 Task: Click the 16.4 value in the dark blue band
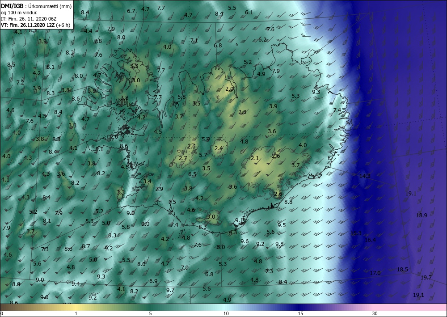(x=370, y=240)
